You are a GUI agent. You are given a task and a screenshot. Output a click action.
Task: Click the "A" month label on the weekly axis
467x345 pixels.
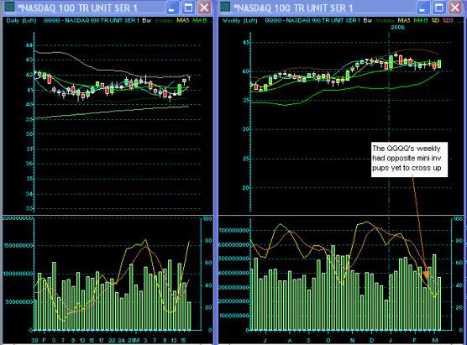(x=290, y=340)
